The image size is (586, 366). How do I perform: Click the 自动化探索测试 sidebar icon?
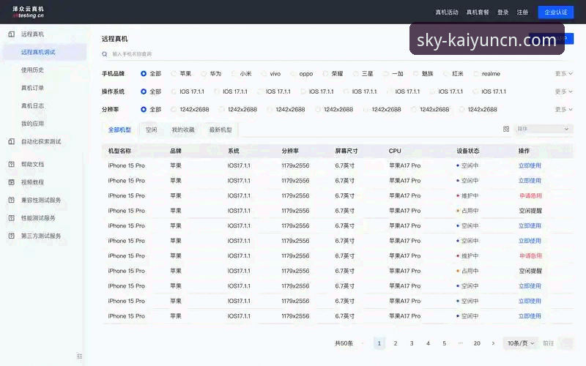pyautogui.click(x=12, y=141)
